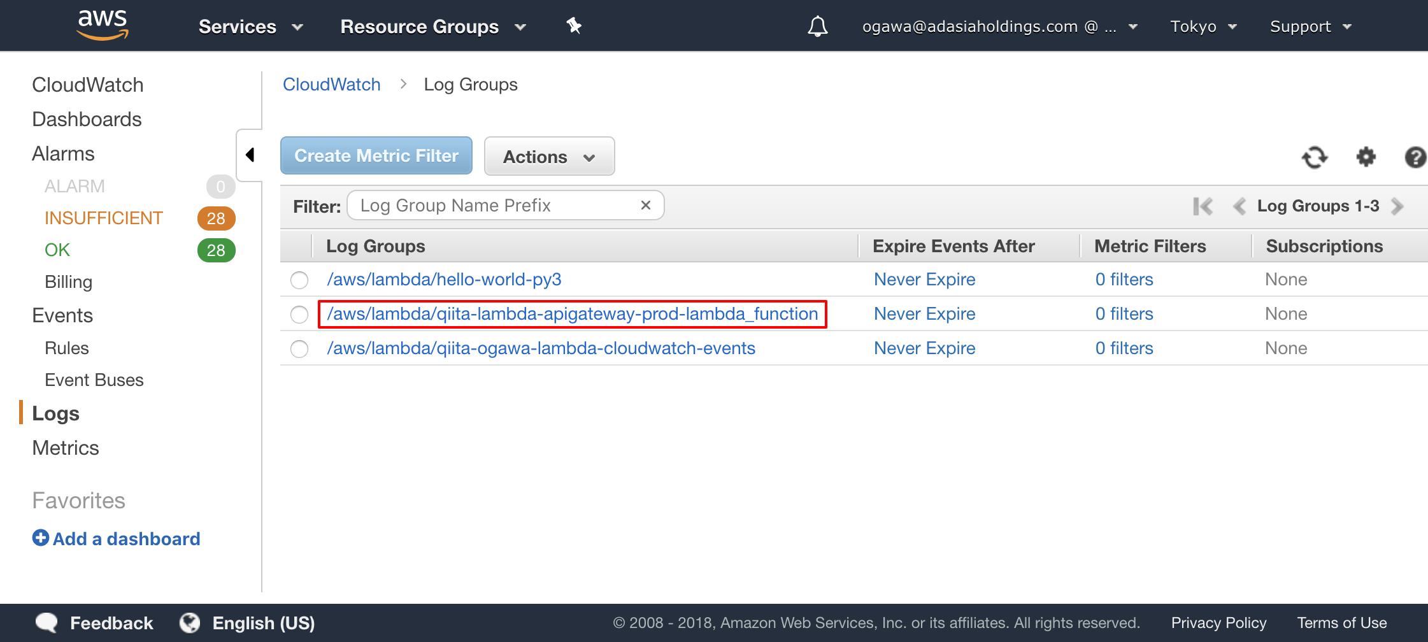Click the AWS home logo
1428x642 pixels.
click(101, 24)
